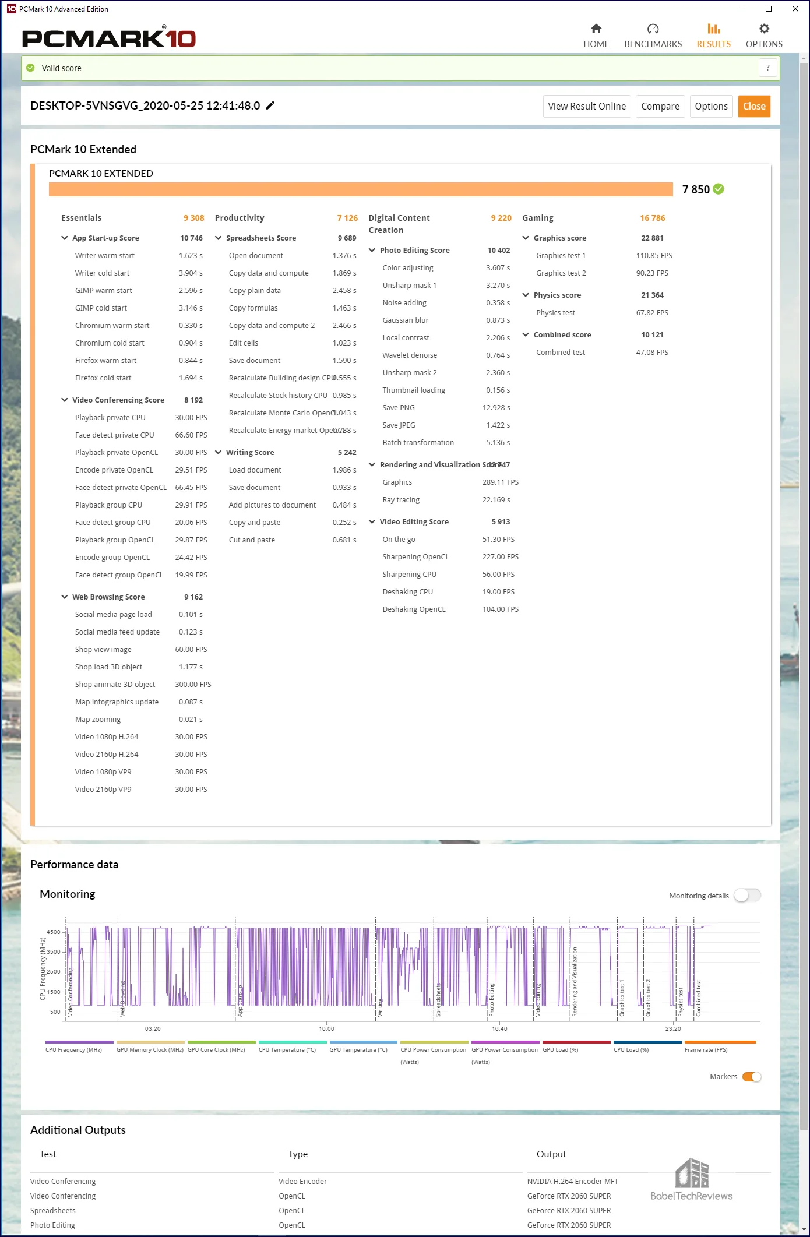
Task: Click the pencil icon to rename result
Action: (x=270, y=105)
